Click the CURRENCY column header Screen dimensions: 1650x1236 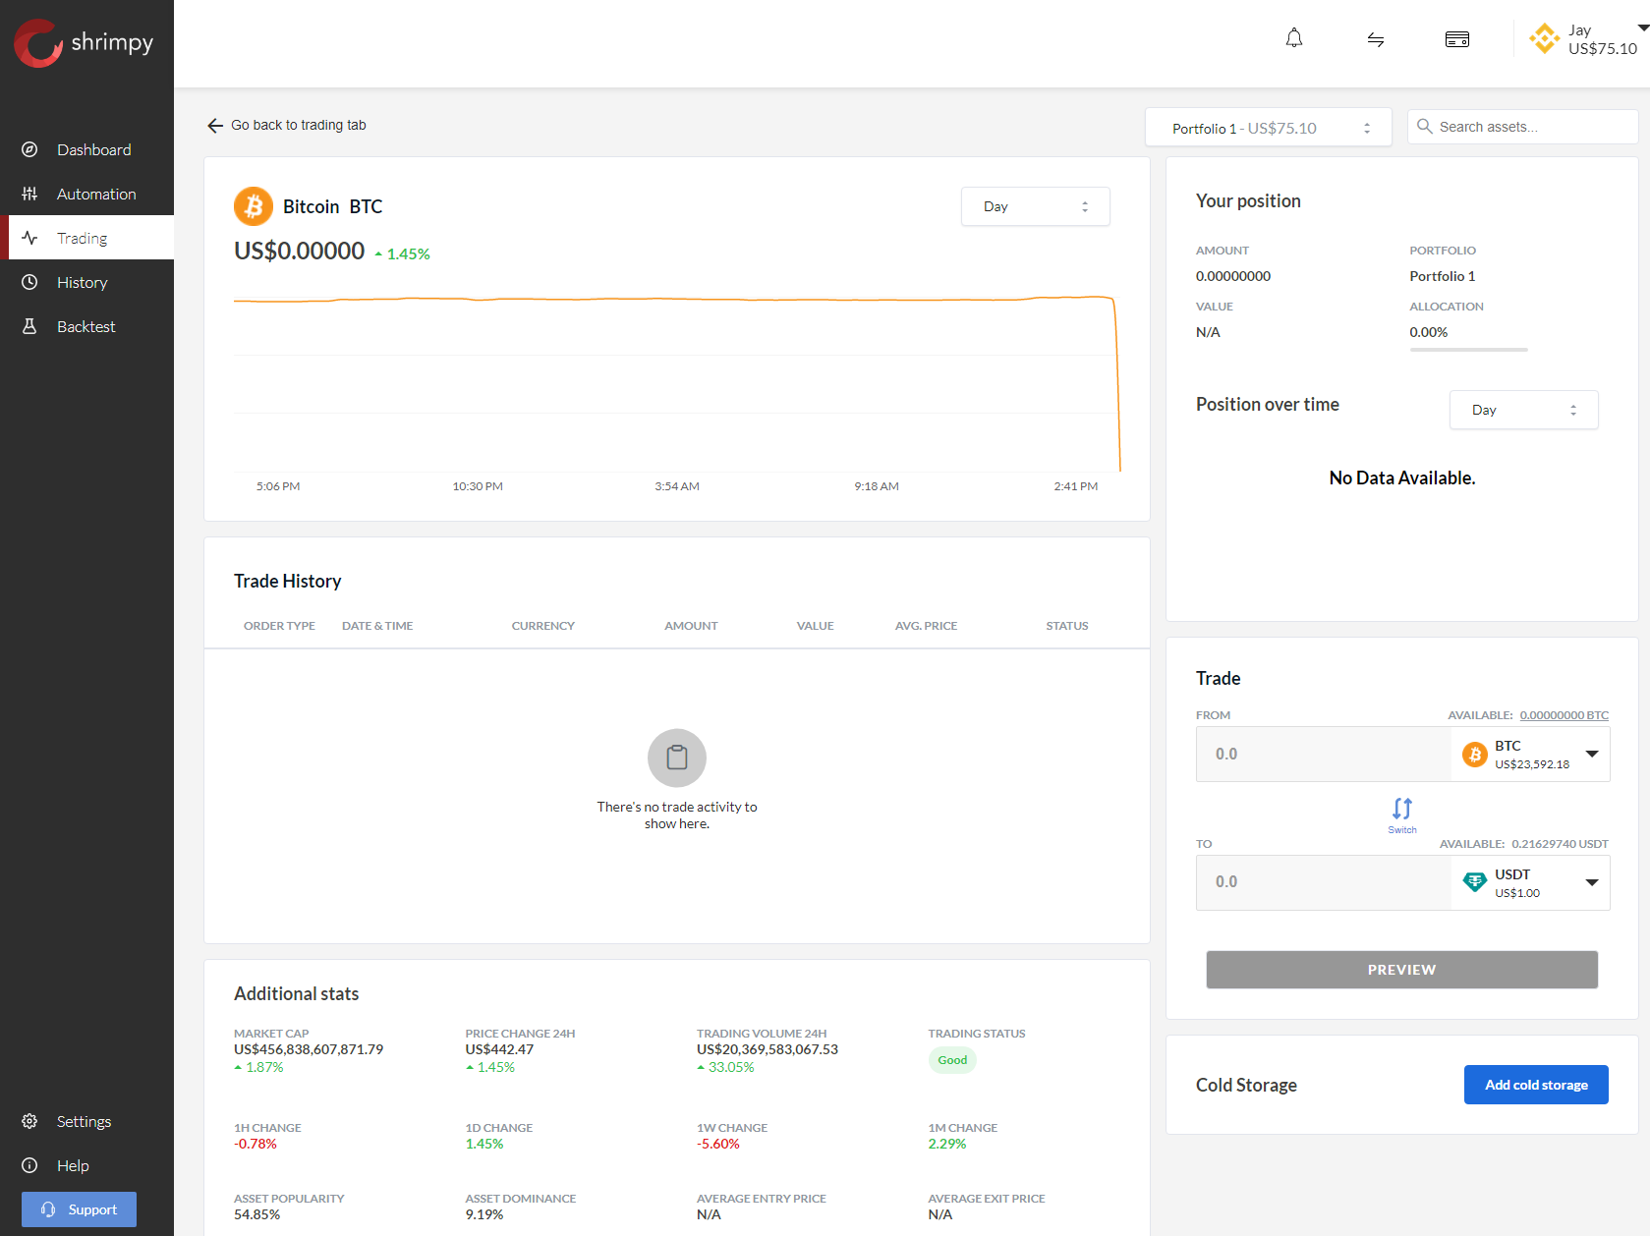click(543, 626)
